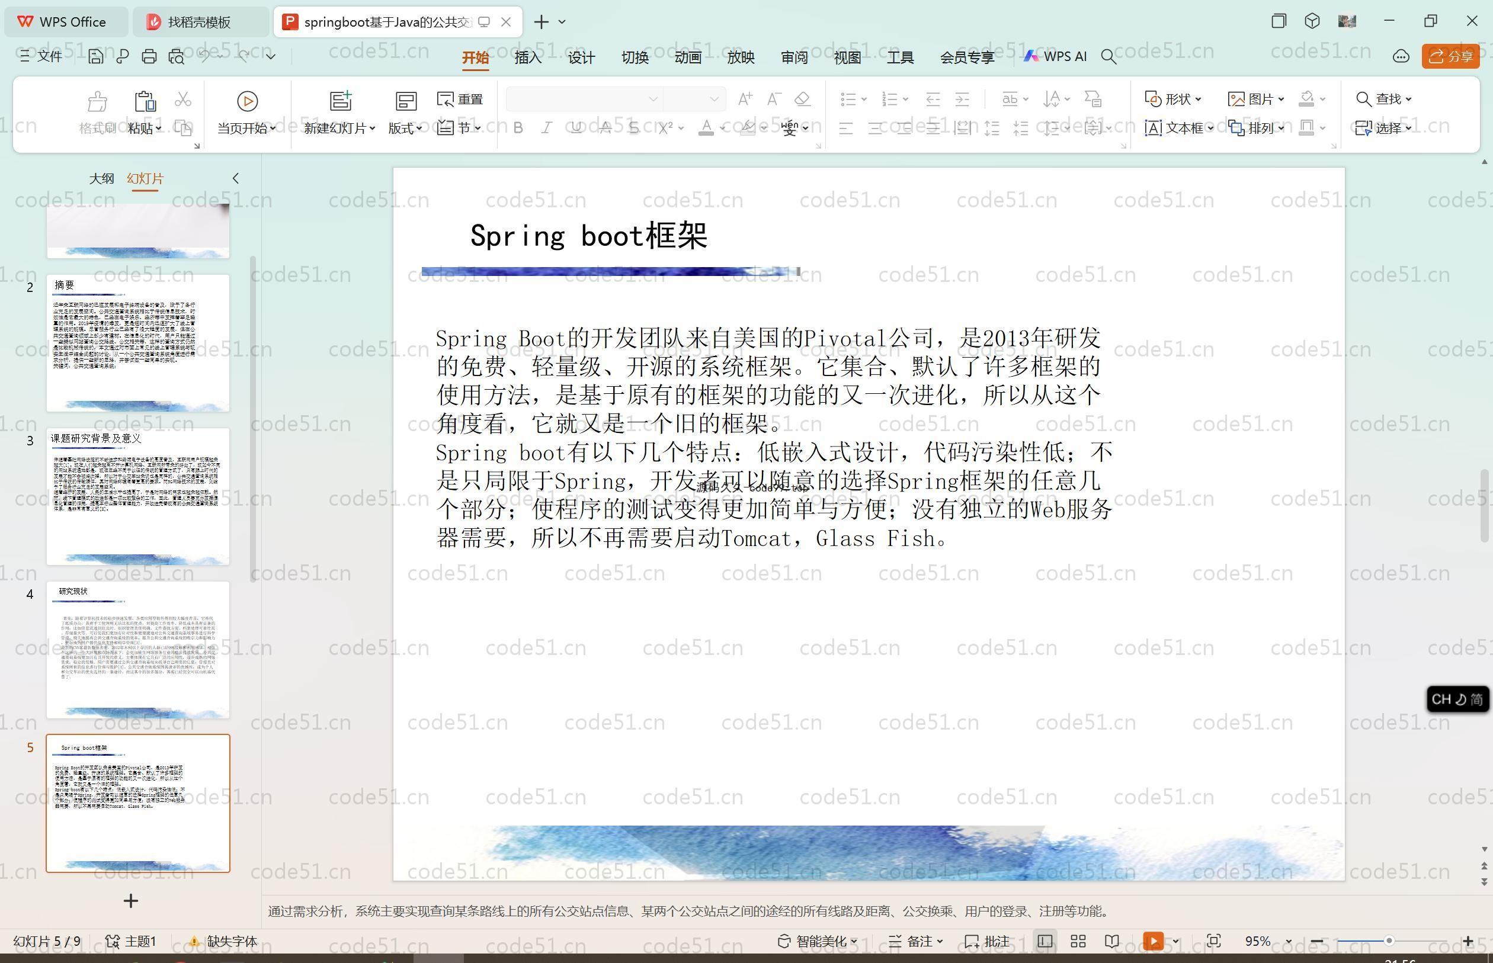
Task: Open font color picker button
Action: pyautogui.click(x=706, y=128)
